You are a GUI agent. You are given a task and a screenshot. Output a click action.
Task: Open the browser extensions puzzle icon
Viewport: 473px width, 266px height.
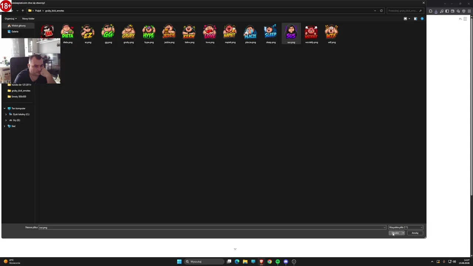point(431,11)
